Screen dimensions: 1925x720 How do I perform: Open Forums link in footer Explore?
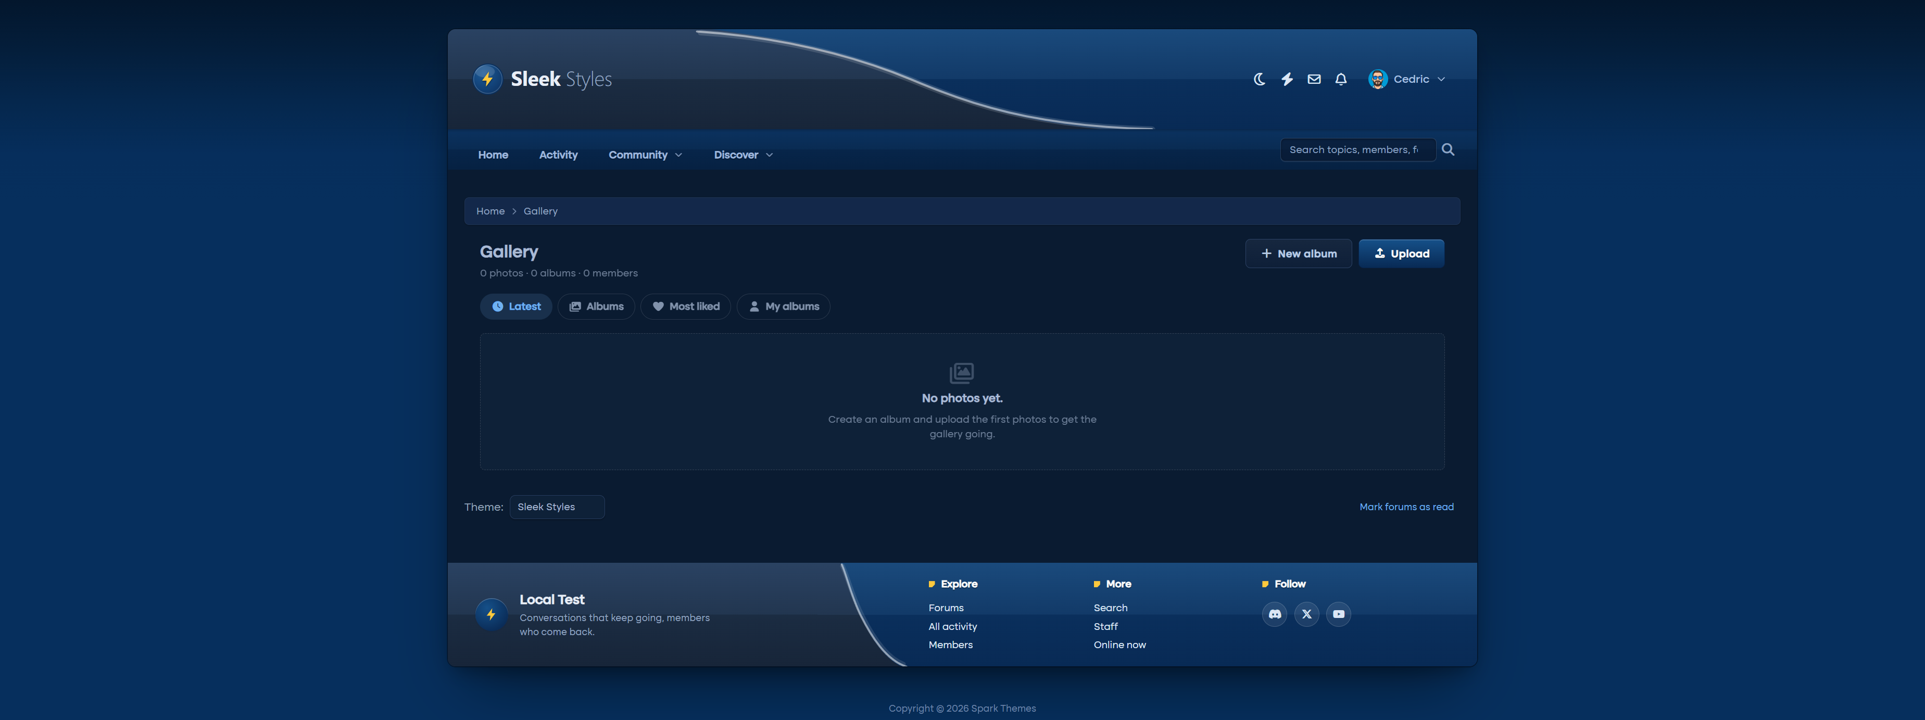946,608
